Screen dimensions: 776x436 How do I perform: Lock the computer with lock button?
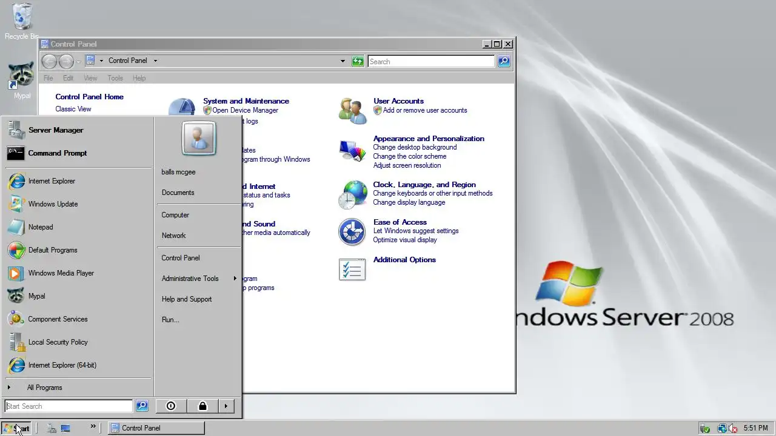point(202,406)
